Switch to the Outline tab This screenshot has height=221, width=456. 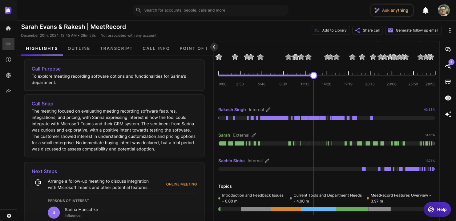click(79, 48)
